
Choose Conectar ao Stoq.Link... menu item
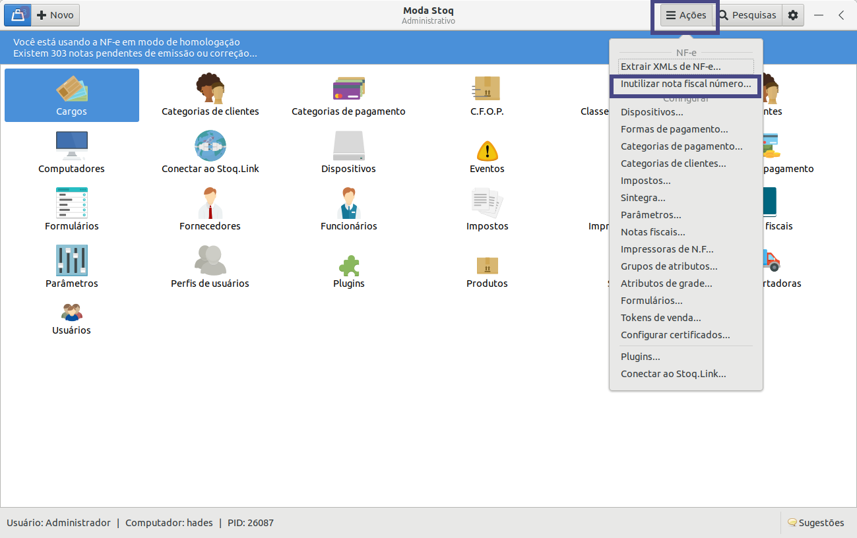[686, 374]
